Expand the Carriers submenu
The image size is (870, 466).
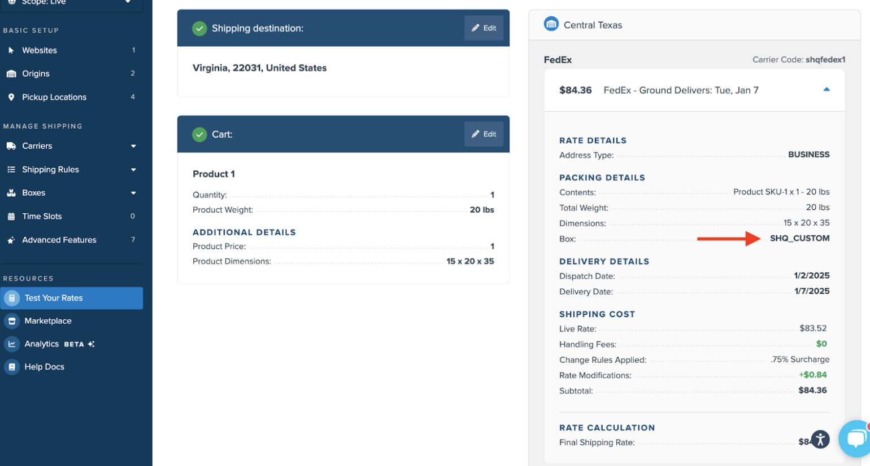coord(133,146)
